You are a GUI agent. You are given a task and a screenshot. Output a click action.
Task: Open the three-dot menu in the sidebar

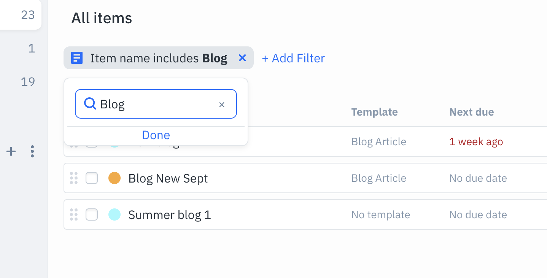click(x=32, y=151)
